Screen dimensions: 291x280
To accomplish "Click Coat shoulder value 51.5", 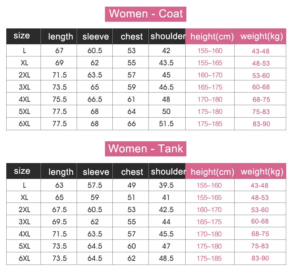I will (x=166, y=124).
